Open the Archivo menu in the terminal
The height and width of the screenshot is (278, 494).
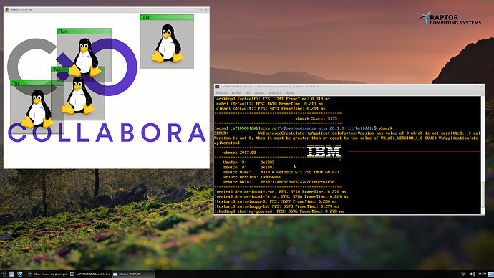click(221, 93)
